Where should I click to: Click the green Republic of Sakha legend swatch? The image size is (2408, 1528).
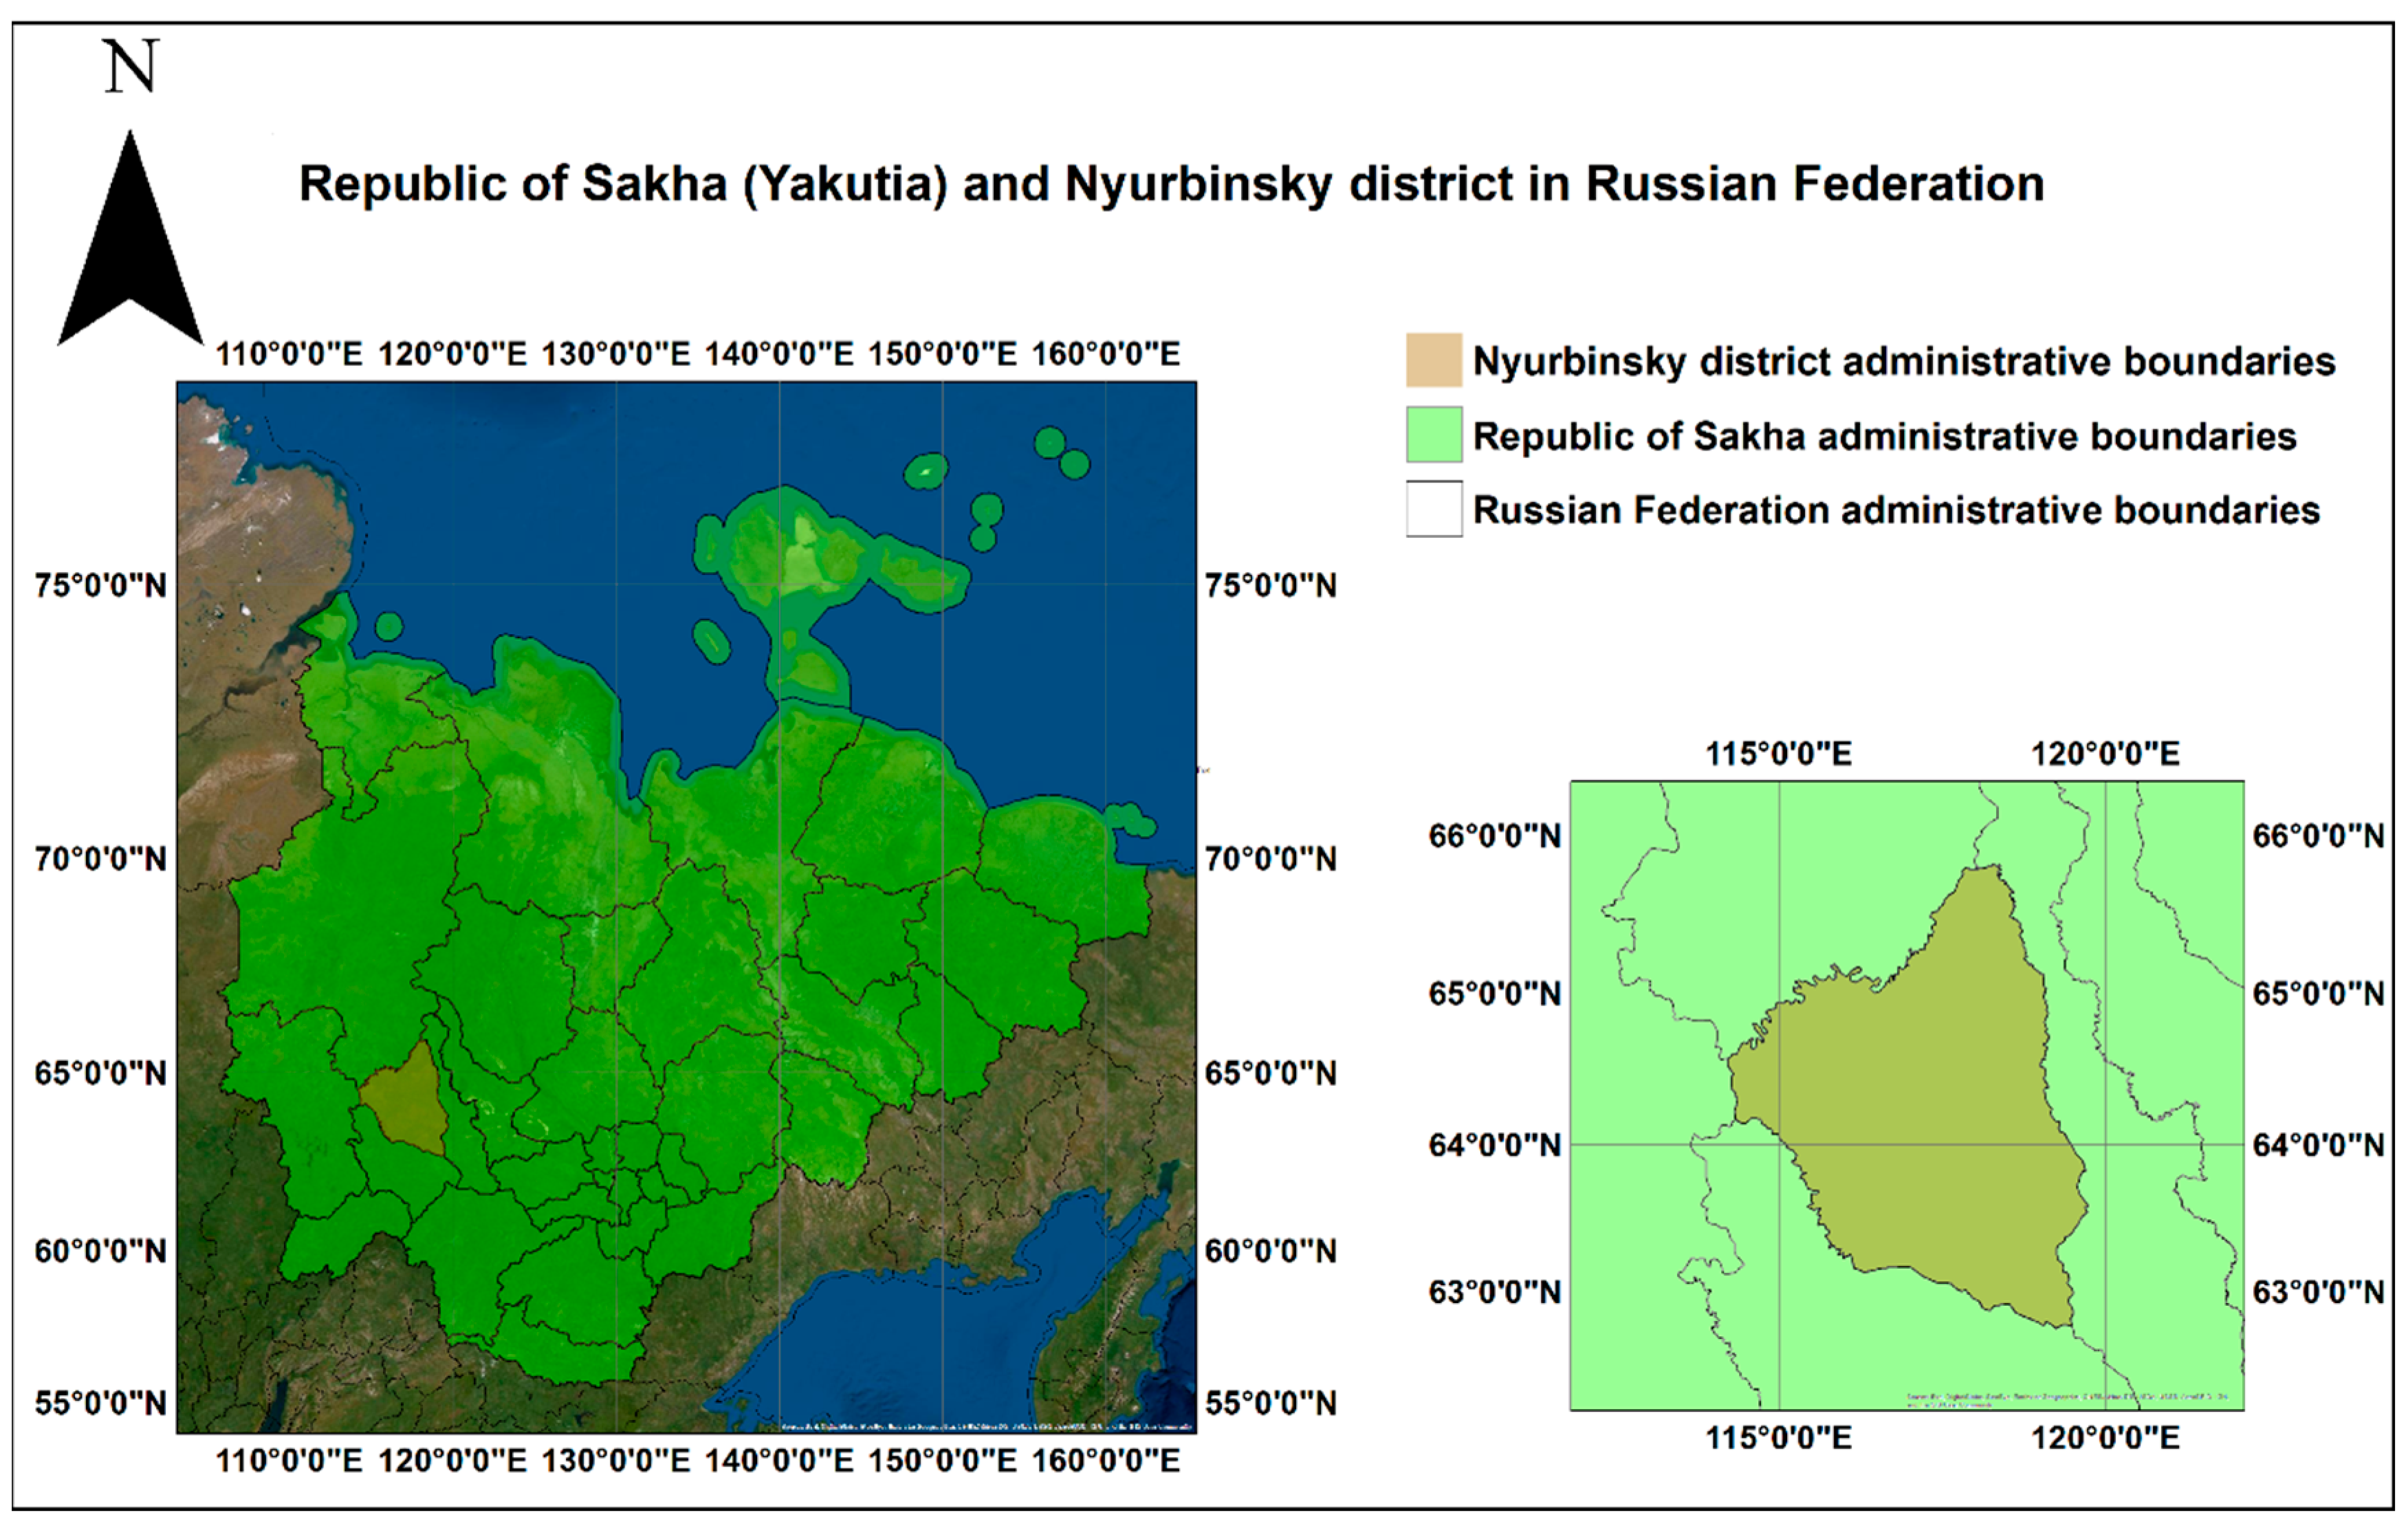1433,434
